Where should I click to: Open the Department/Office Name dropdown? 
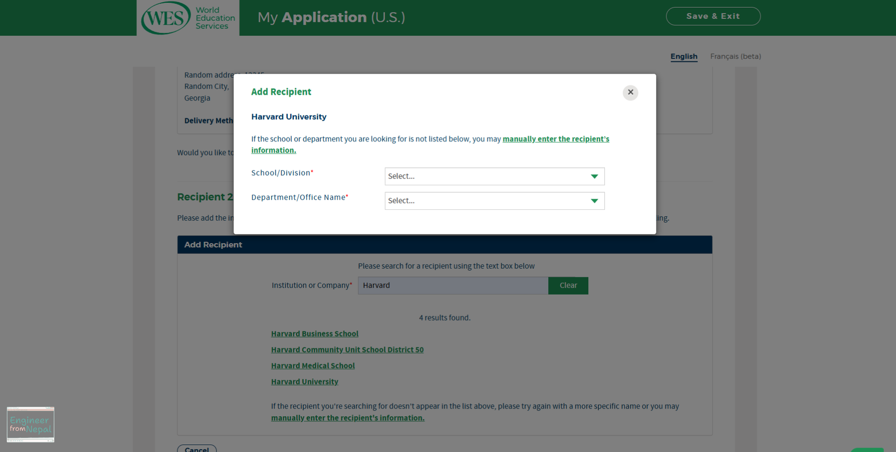pyautogui.click(x=494, y=201)
